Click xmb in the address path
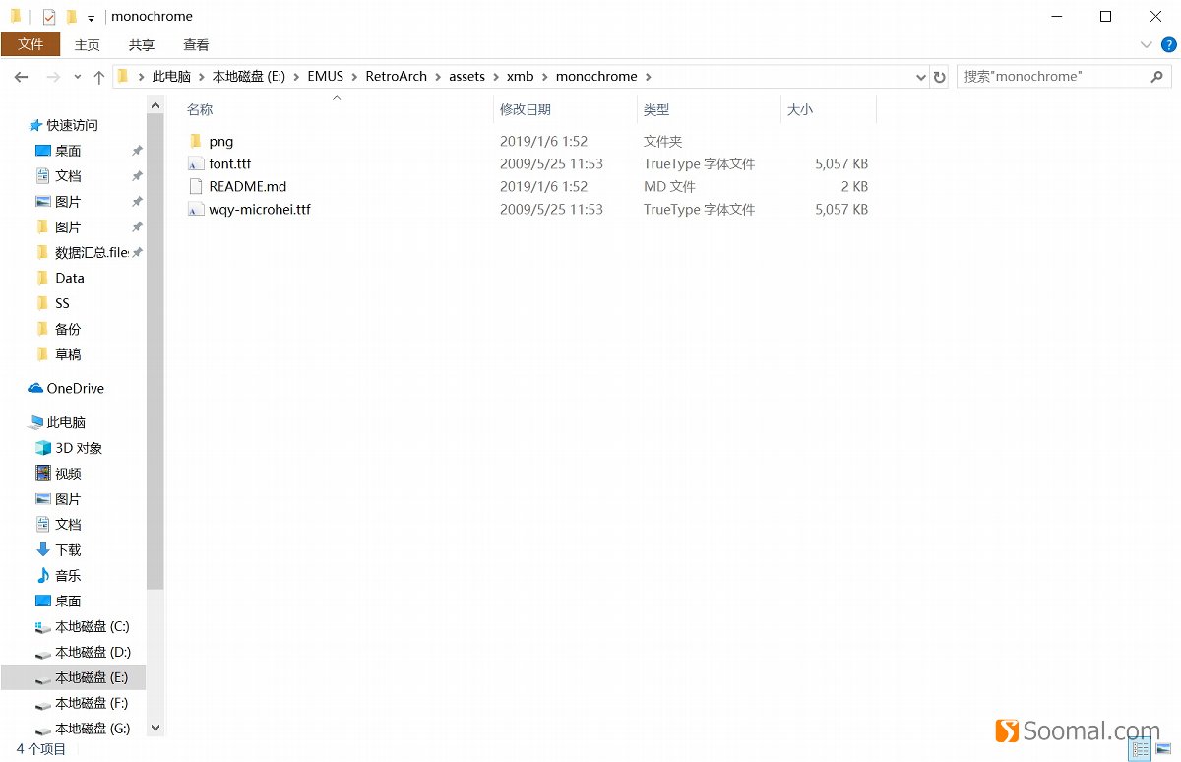 click(x=520, y=76)
